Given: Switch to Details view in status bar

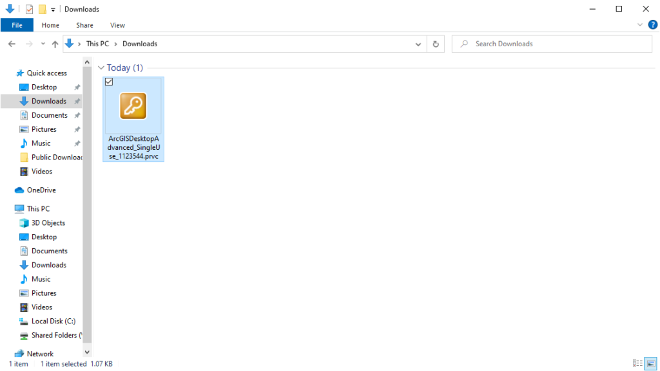Looking at the screenshot, I should [637, 363].
